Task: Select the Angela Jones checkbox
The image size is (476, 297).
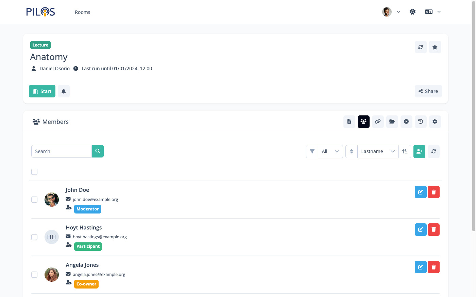Action: click(34, 275)
